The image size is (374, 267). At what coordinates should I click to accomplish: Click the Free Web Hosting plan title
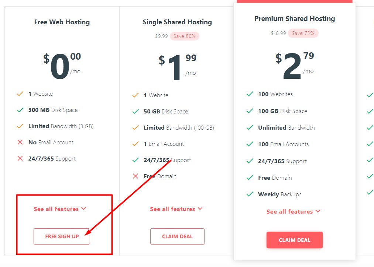pos(62,22)
